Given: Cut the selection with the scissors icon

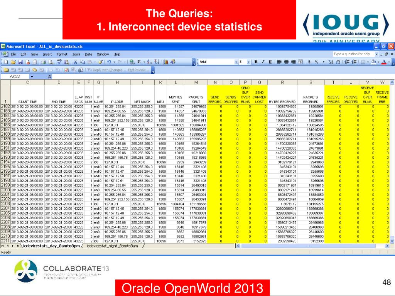Looking at the screenshot, I should tap(75, 62).
